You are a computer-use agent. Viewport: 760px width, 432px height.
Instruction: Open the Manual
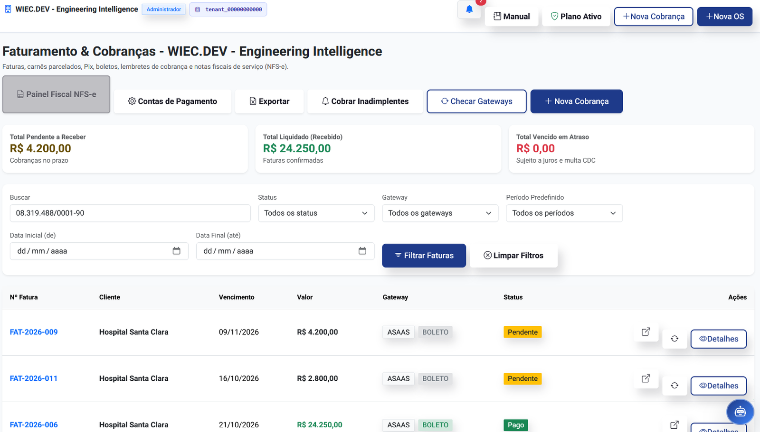[512, 17]
